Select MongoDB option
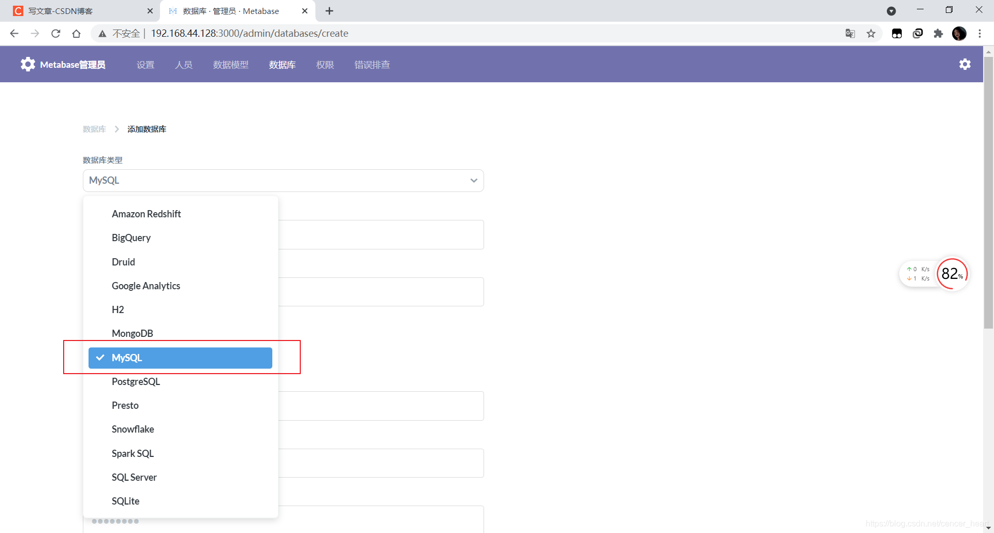 click(x=180, y=333)
